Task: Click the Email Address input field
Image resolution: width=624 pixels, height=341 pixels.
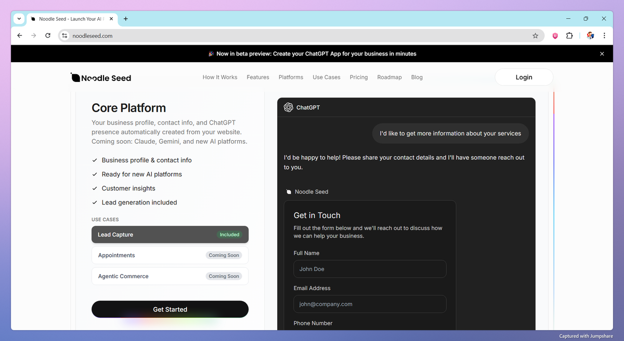Action: [370, 304]
